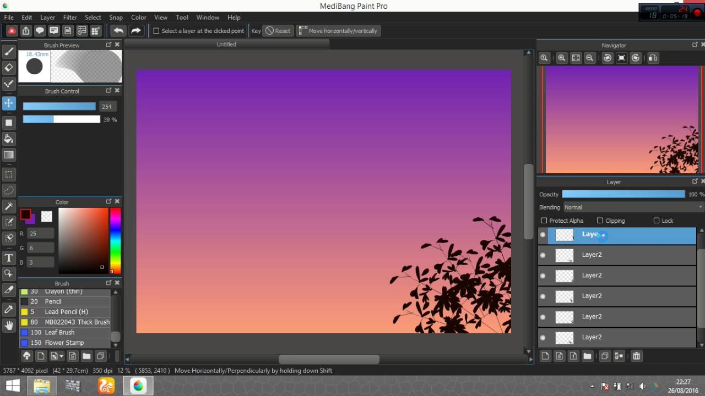The height and width of the screenshot is (396, 705).
Task: Enable Select a layer at clicked point
Action: 156,31
